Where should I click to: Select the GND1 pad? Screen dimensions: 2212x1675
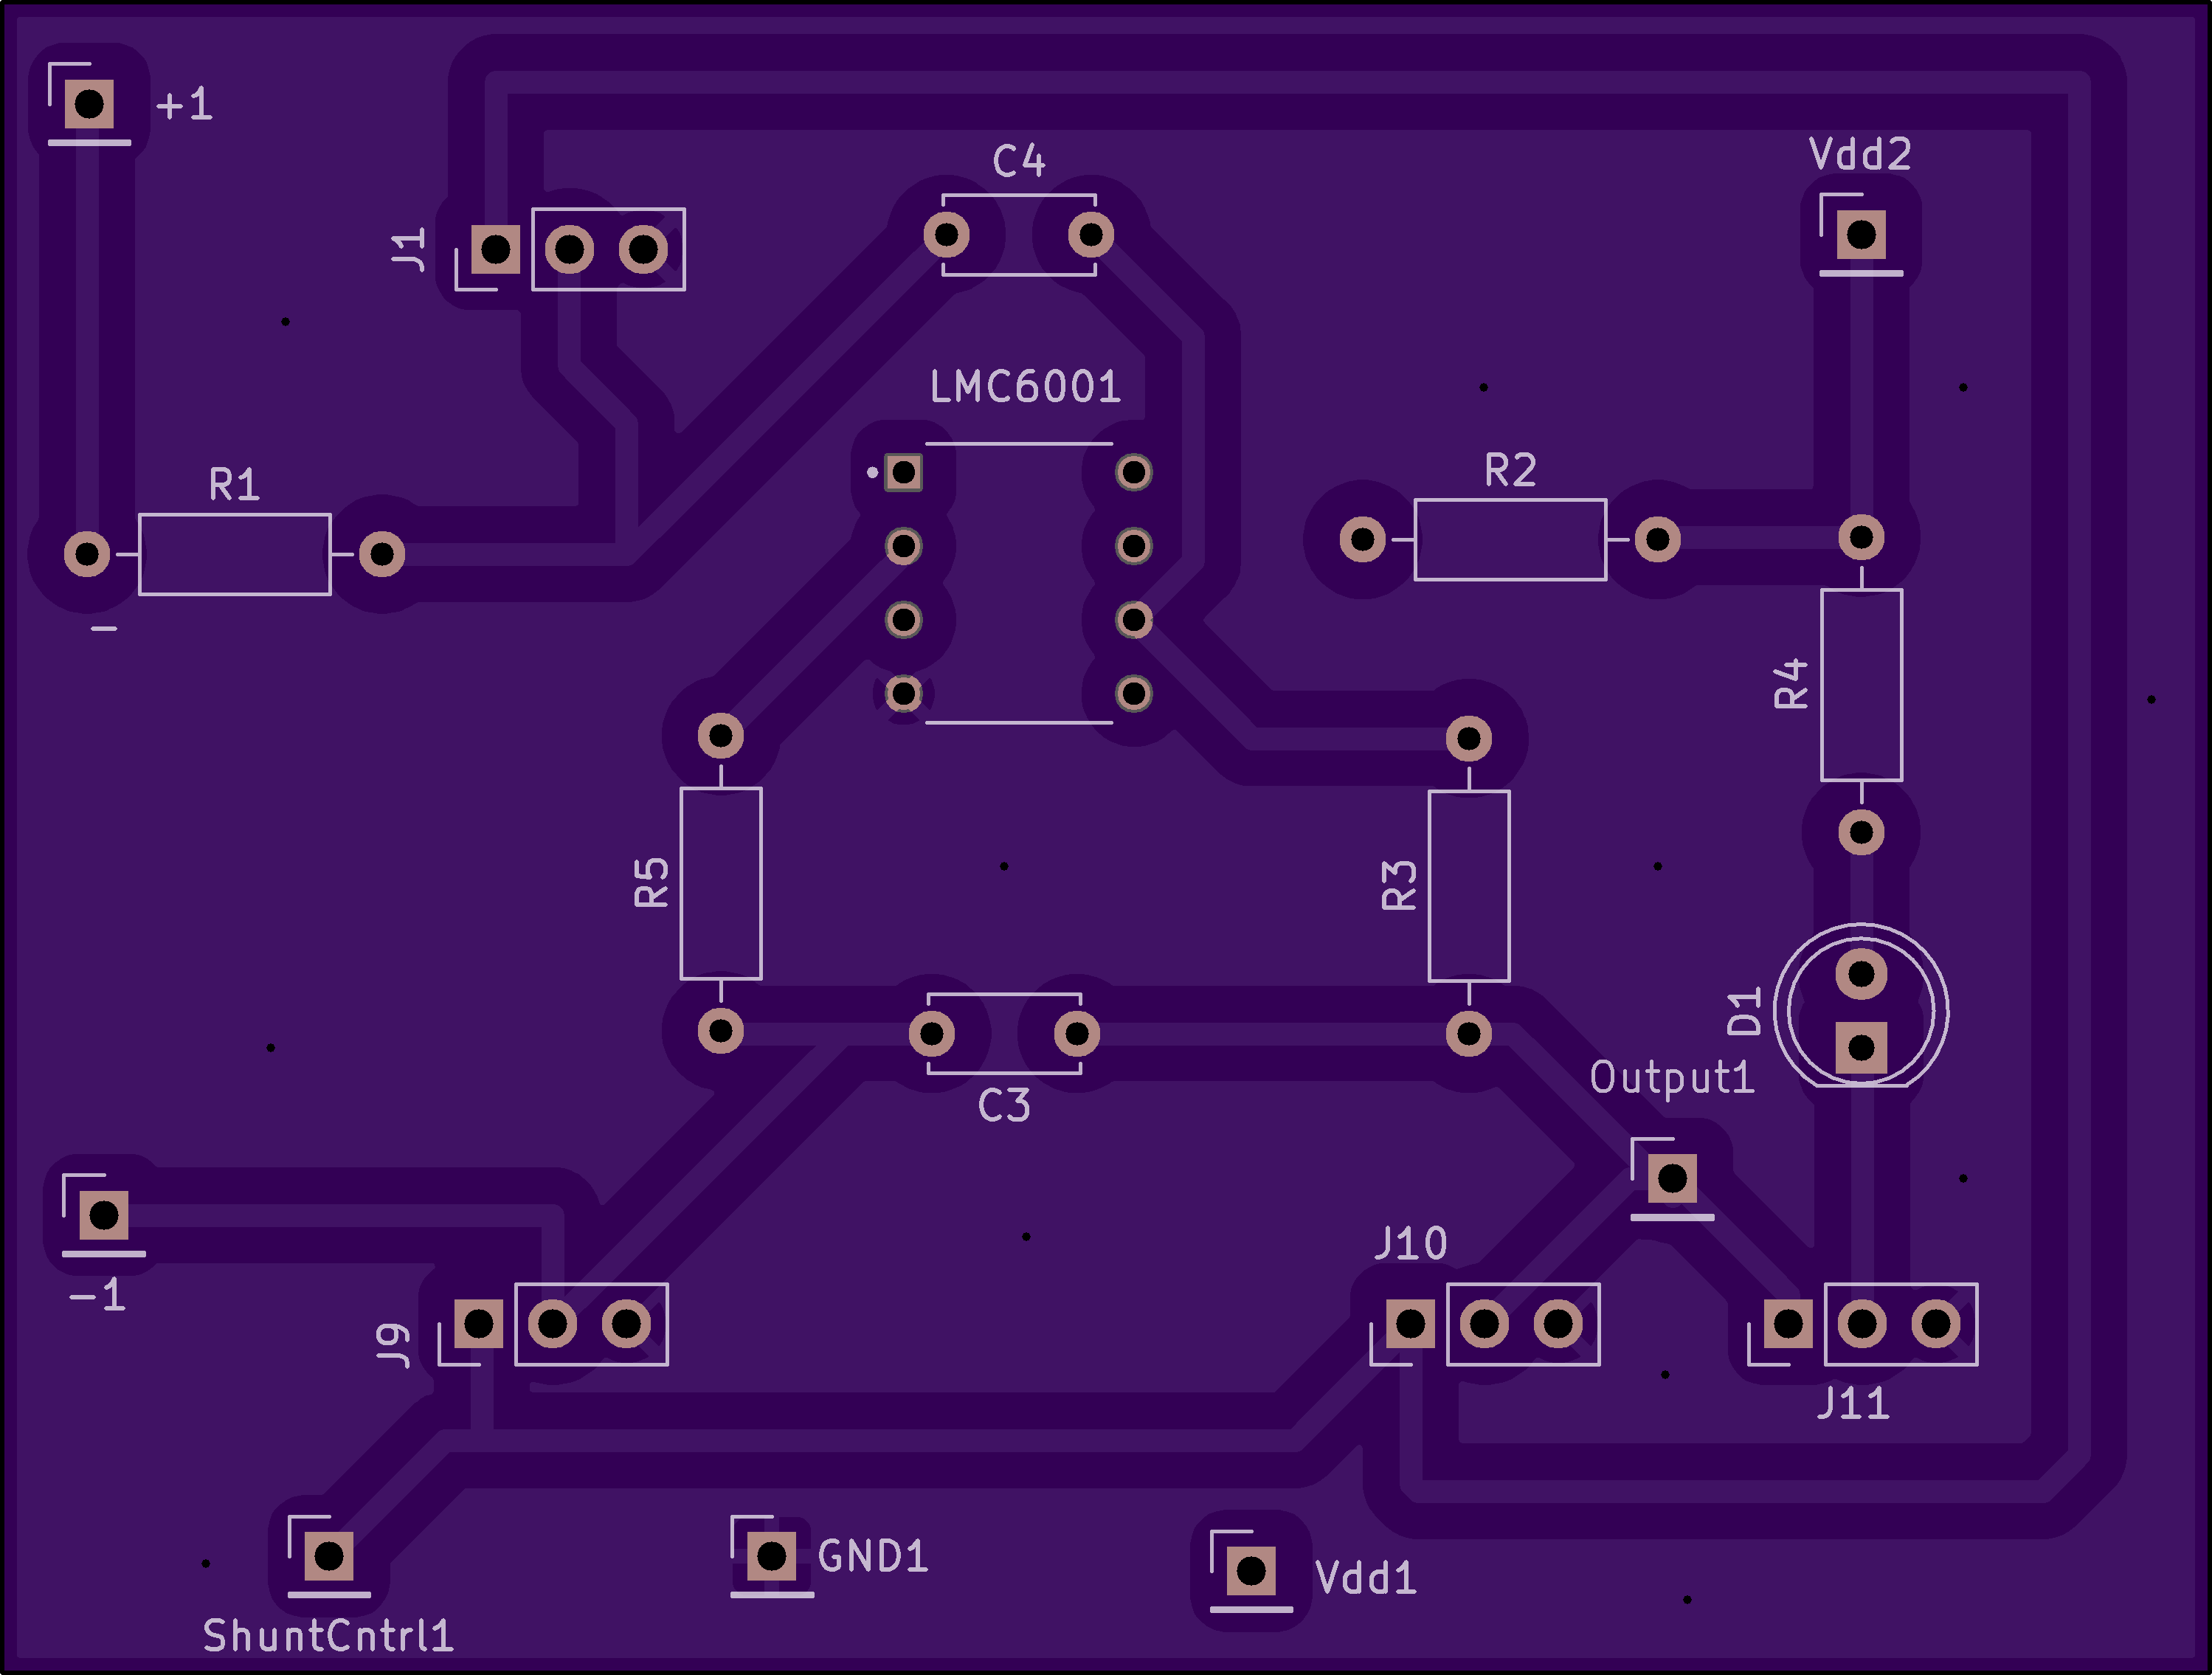tap(771, 1556)
